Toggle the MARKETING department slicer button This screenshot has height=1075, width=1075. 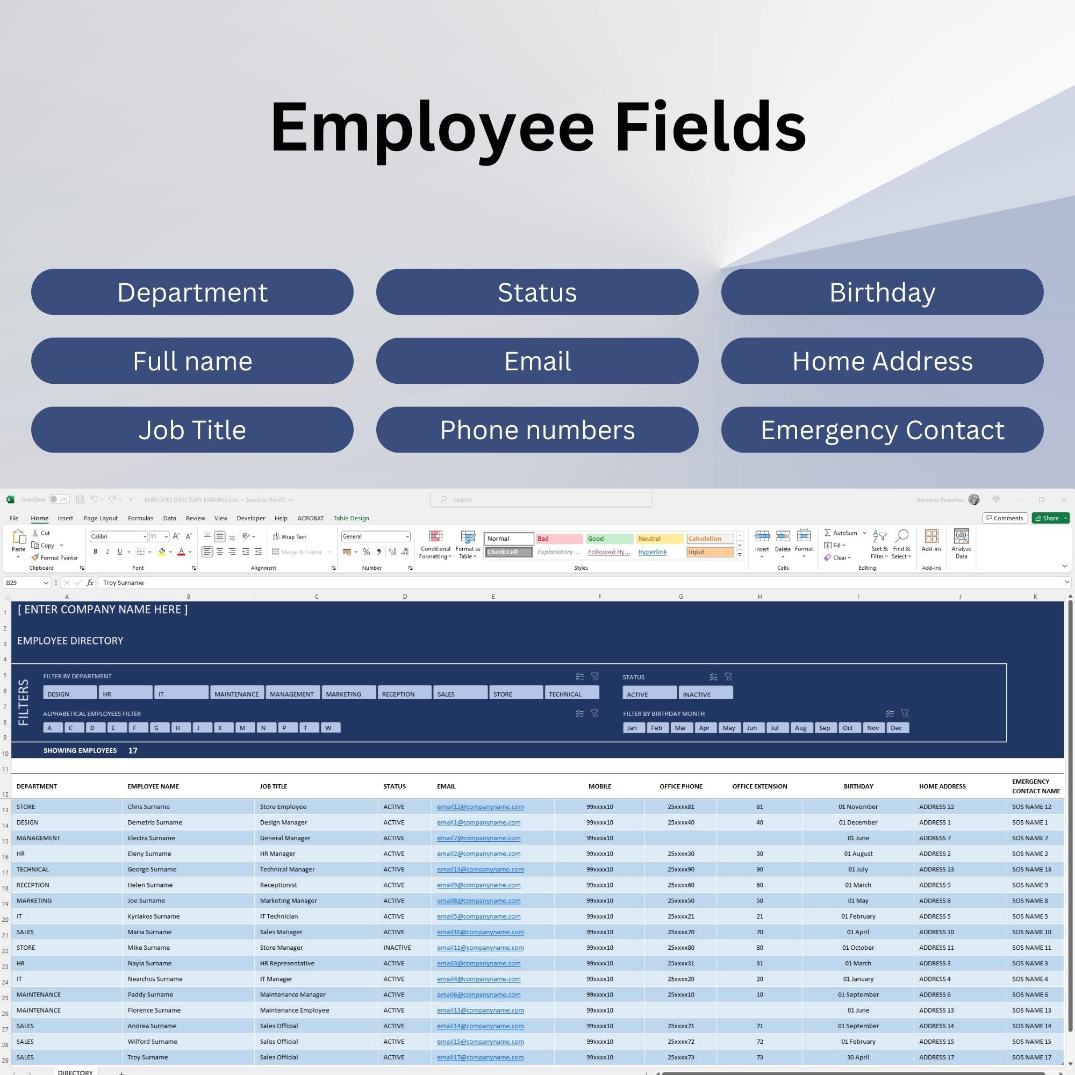(x=348, y=693)
